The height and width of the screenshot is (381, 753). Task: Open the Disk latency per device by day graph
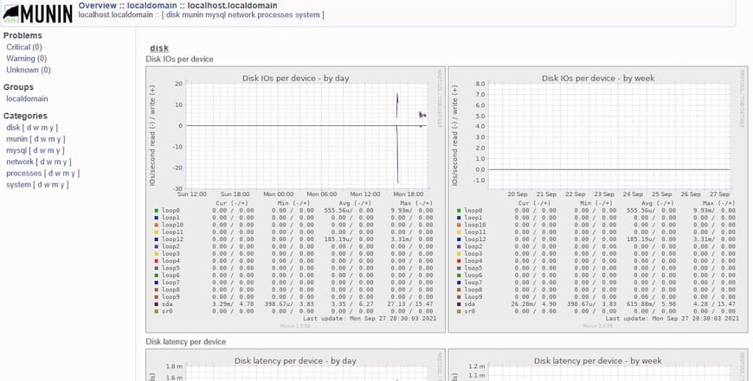coord(295,365)
